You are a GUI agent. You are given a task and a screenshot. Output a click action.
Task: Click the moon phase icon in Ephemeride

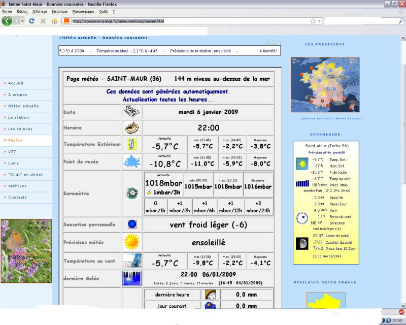pos(302,244)
